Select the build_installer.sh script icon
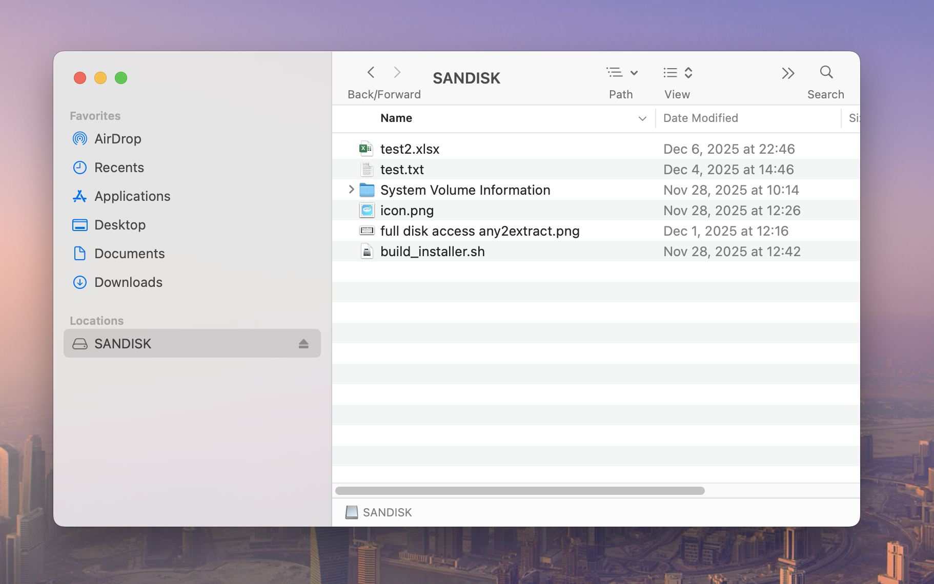This screenshot has width=934, height=584. point(367,251)
